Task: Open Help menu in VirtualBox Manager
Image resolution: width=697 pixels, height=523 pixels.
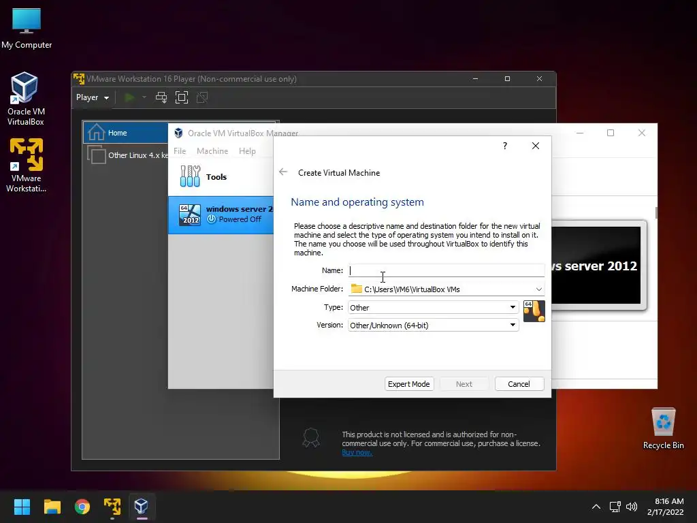Action: pos(247,150)
